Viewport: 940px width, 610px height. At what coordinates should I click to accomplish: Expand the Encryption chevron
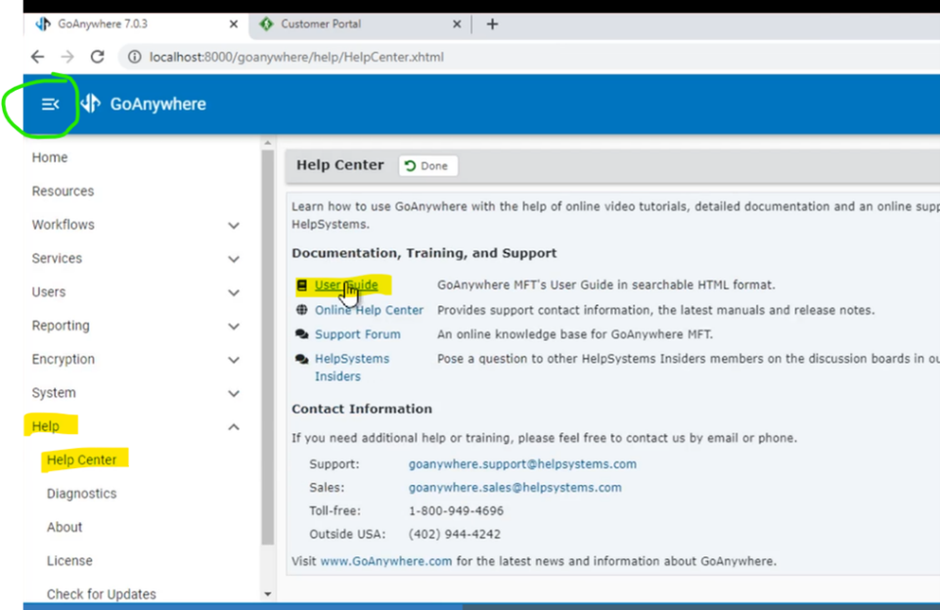pos(234,360)
